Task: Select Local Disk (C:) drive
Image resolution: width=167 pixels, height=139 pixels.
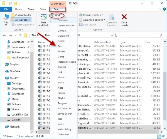Action: (19, 114)
